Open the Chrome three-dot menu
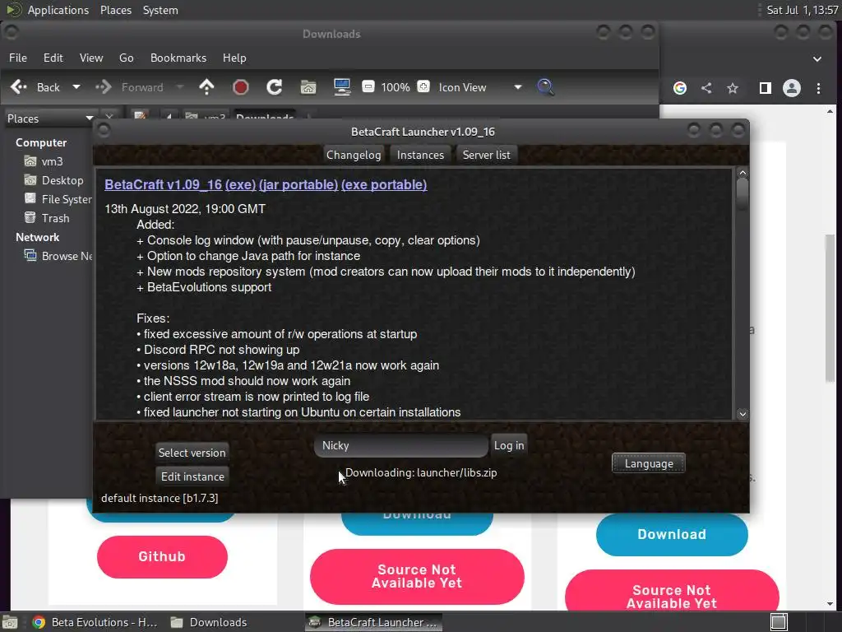 pyautogui.click(x=818, y=88)
